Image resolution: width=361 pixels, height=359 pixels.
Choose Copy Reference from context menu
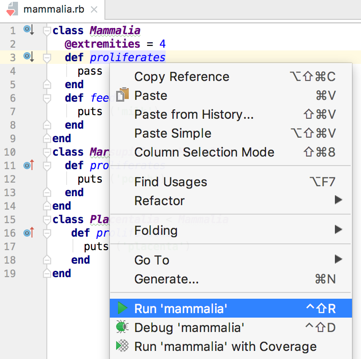coord(182,77)
